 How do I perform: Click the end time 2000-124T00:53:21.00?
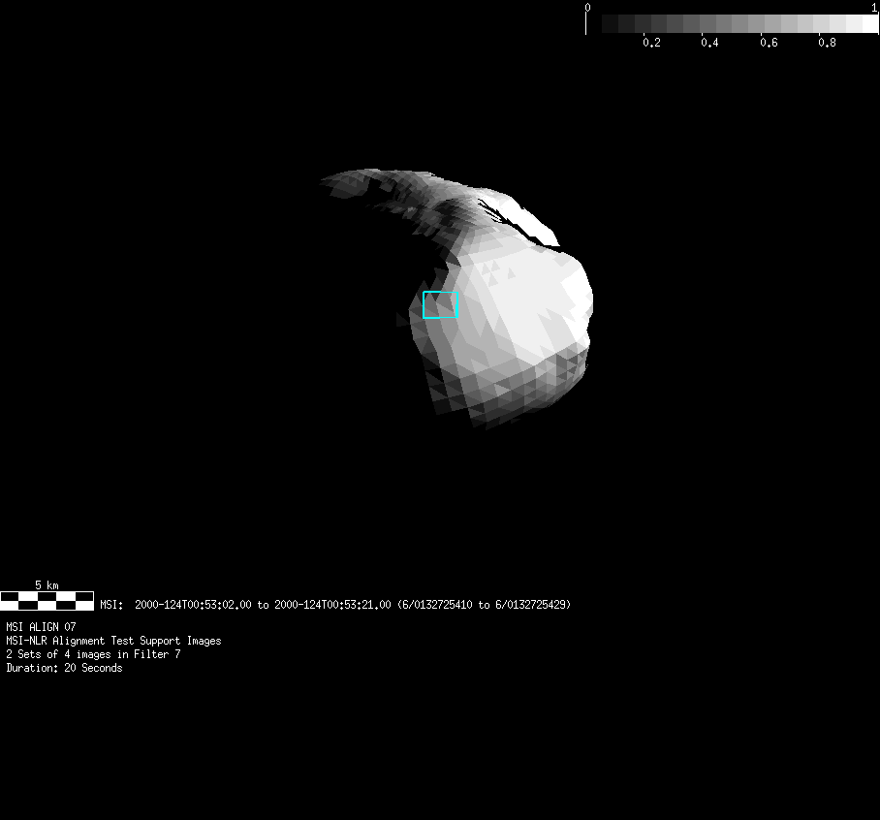tap(332, 605)
